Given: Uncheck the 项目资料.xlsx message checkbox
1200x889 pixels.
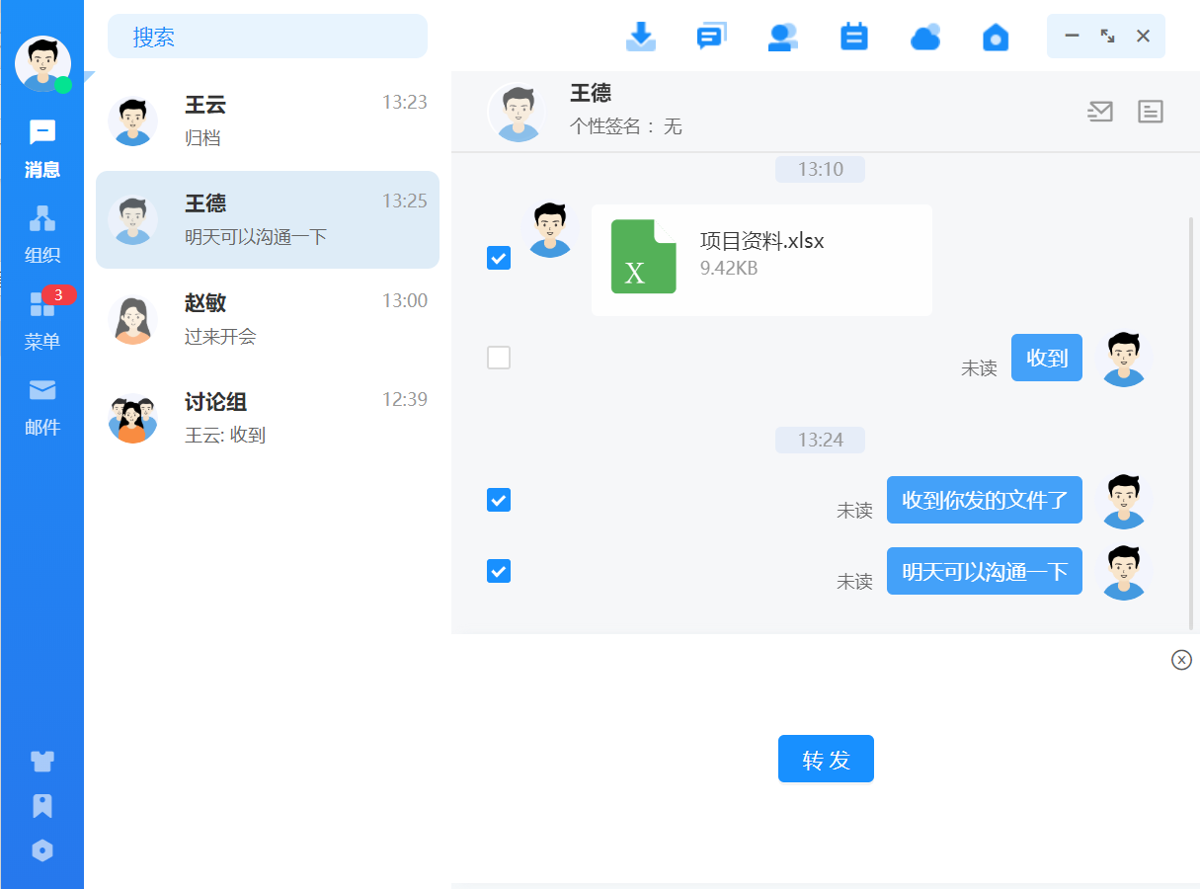Looking at the screenshot, I should click(x=499, y=259).
